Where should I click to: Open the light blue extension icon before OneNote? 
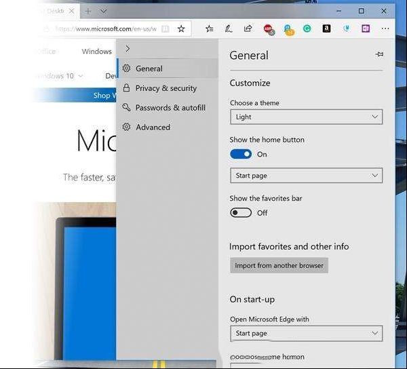(x=346, y=28)
